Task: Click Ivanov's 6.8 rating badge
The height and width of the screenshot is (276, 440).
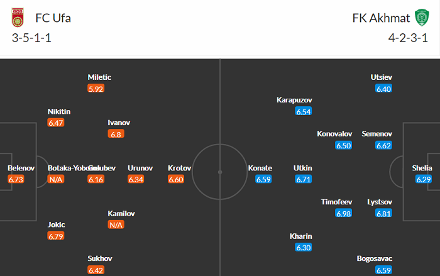Action: click(x=116, y=134)
